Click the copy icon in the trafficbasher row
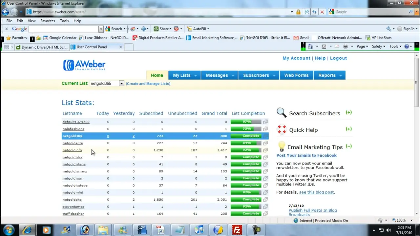 265,214
